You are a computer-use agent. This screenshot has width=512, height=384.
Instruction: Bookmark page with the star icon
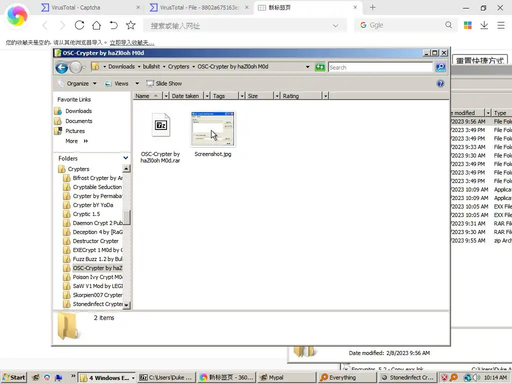(x=130, y=25)
